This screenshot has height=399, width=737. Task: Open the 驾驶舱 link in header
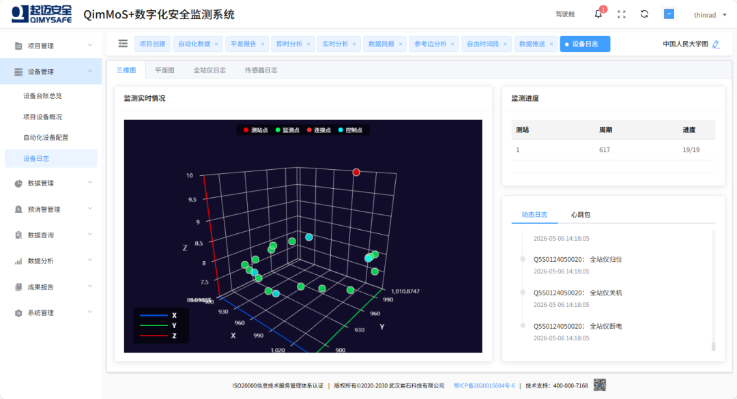point(565,14)
